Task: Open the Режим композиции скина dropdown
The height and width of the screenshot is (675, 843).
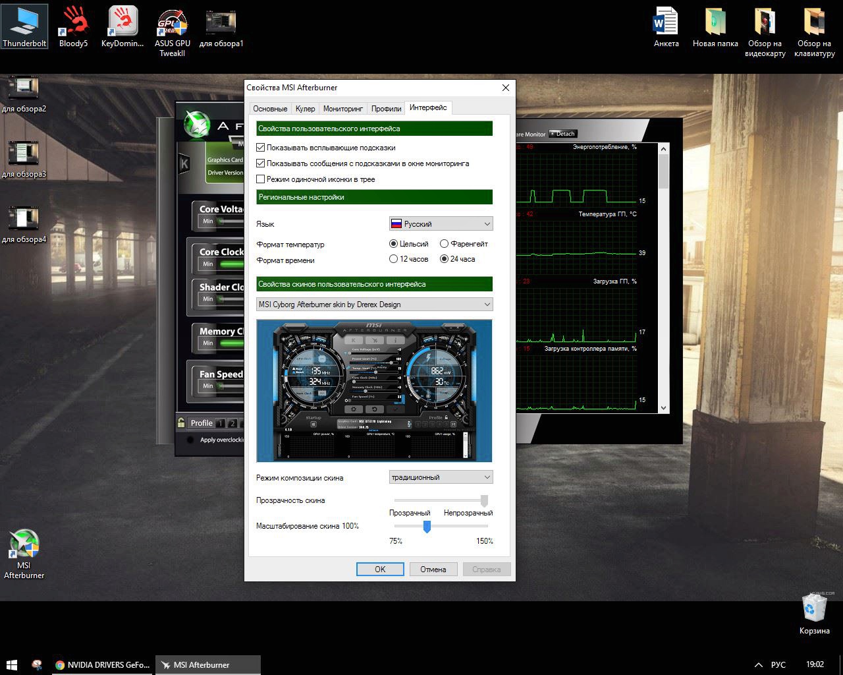Action: 441,477
